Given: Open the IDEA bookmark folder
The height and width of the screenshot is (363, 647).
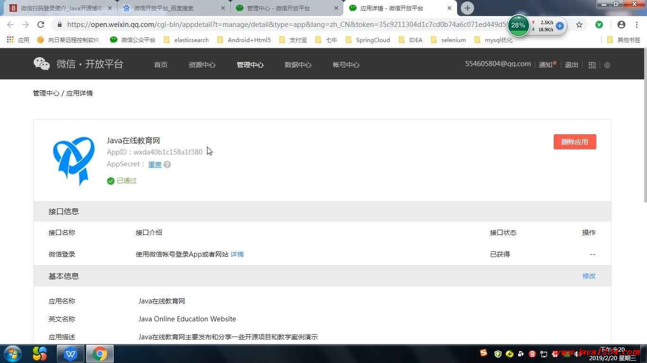Looking at the screenshot, I should (x=411, y=40).
